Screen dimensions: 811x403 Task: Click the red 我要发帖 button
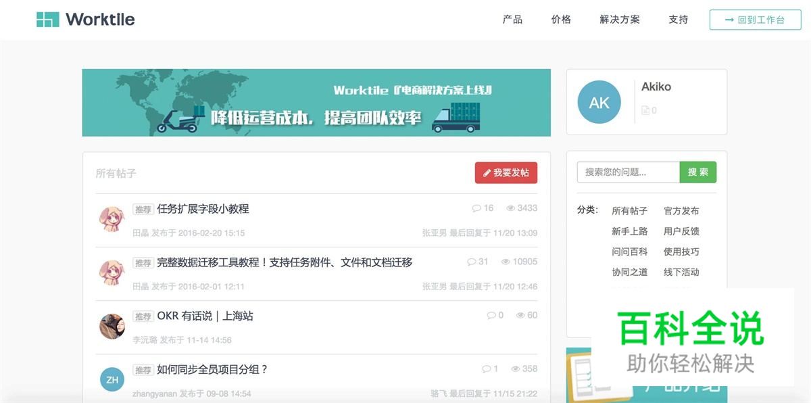[506, 172]
